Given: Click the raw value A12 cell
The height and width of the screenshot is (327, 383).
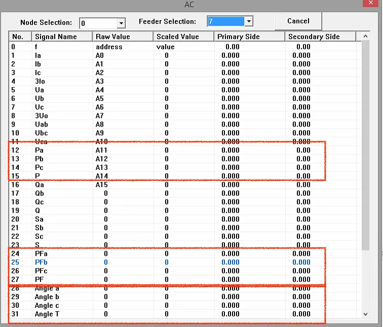Looking at the screenshot, I should coord(102,159).
